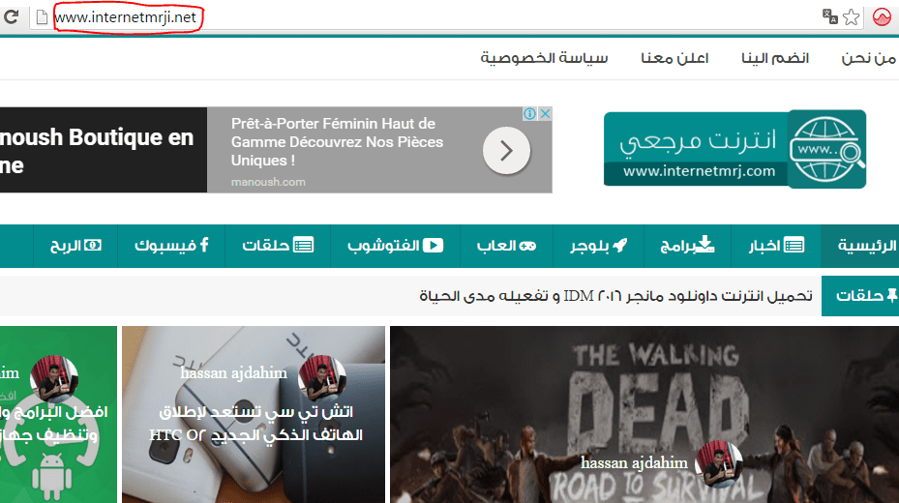Image resolution: width=899 pixels, height=503 pixels.
Task: Open the سياسة الخصوصية link
Action: click(x=544, y=58)
